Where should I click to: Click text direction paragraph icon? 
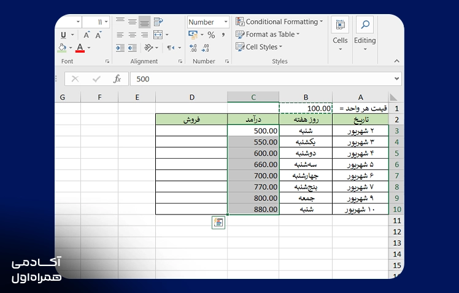click(x=171, y=48)
